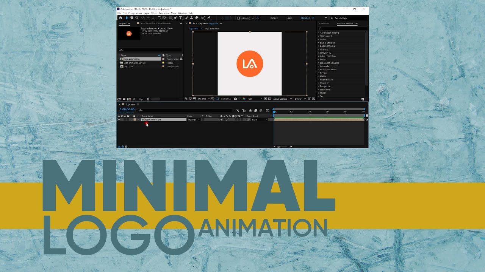Select the Hand tool
485x272 pixels.
click(x=132, y=18)
